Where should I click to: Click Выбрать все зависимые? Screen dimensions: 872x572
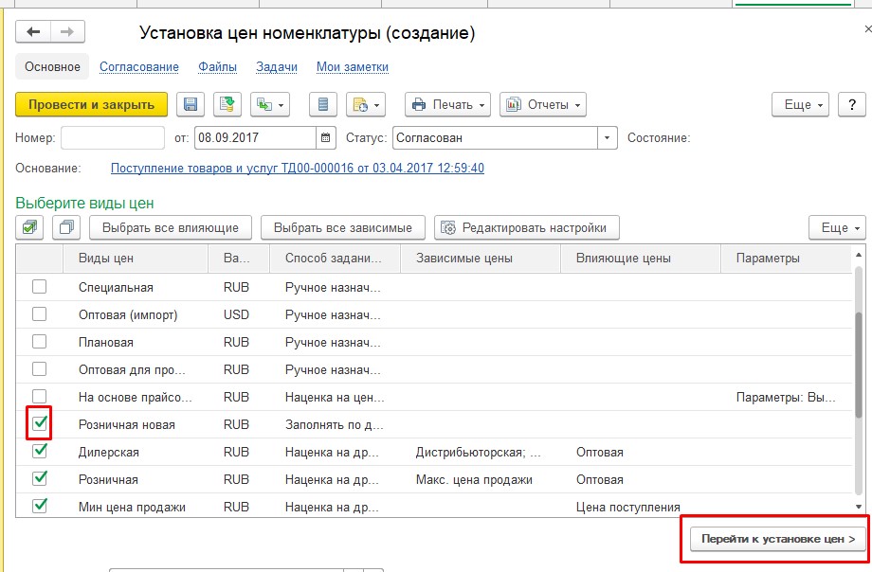click(x=342, y=227)
